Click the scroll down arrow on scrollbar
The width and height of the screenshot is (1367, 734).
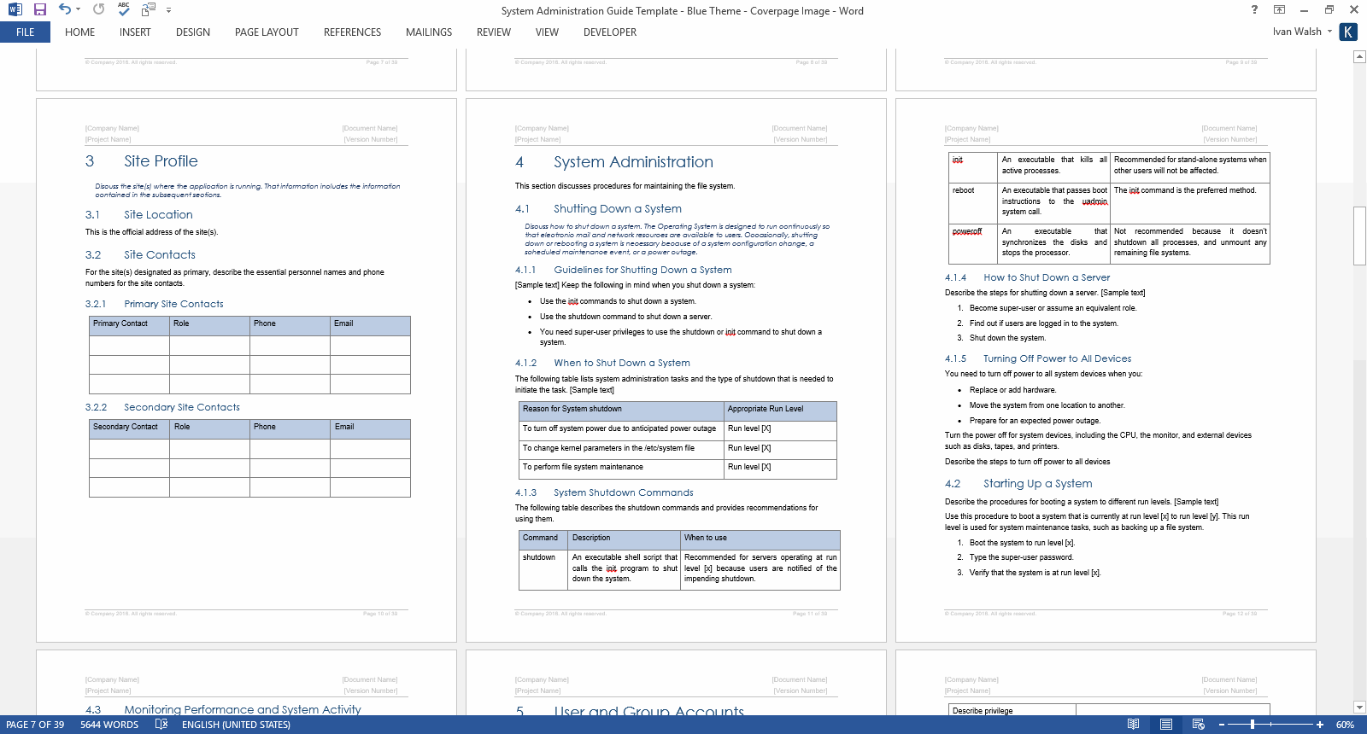pos(1359,707)
